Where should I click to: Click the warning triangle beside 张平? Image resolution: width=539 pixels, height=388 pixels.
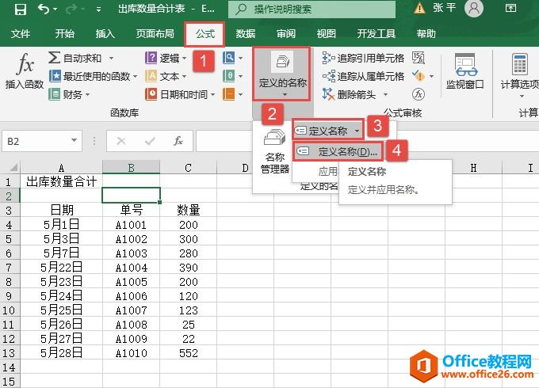click(x=419, y=8)
